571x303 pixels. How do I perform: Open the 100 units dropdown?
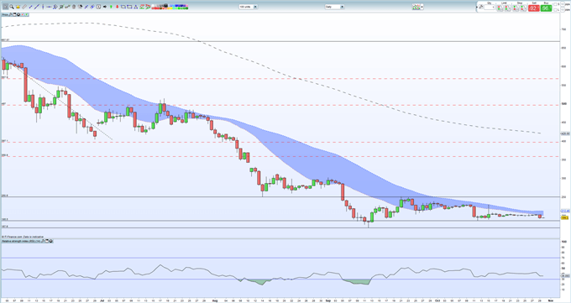point(249,7)
